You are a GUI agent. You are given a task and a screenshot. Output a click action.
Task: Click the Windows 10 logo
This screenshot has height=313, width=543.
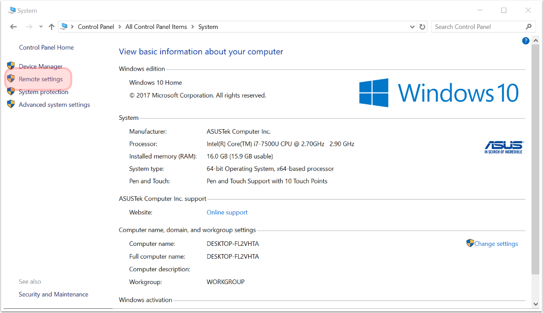click(x=439, y=92)
